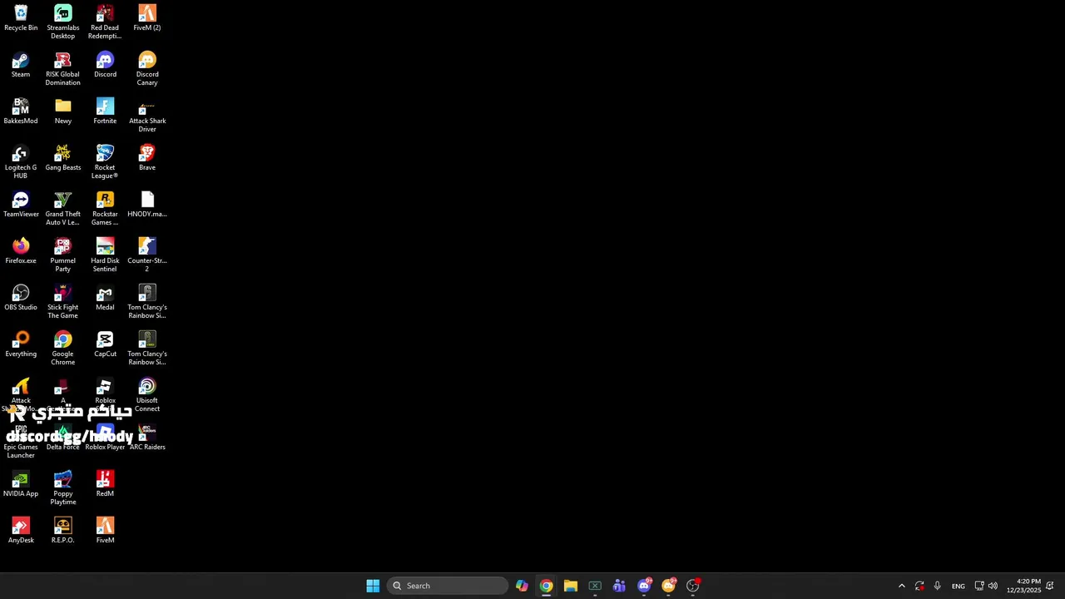Click Grand Theft Auto V shortcut
The width and height of the screenshot is (1065, 599).
62,209
